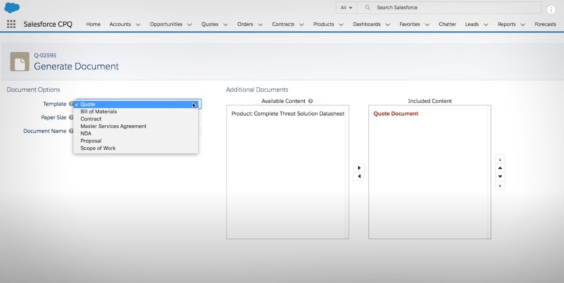Click the help icon next to Template
The image size is (564, 283).
click(71, 104)
